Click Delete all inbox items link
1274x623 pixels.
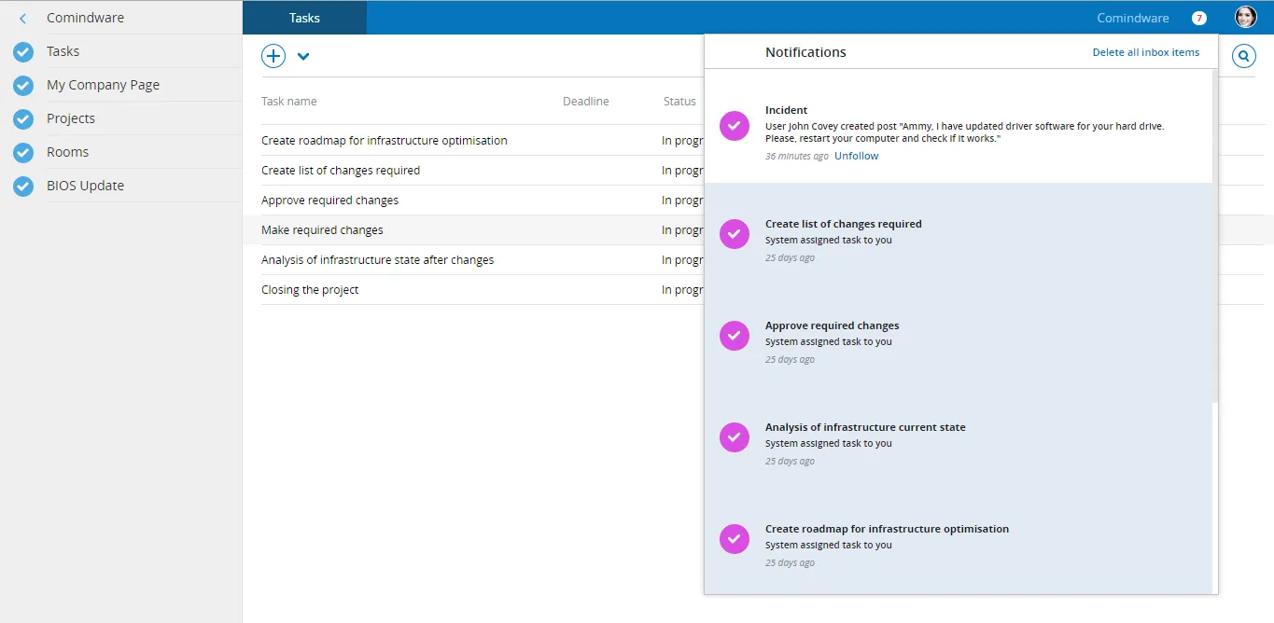pyautogui.click(x=1146, y=52)
